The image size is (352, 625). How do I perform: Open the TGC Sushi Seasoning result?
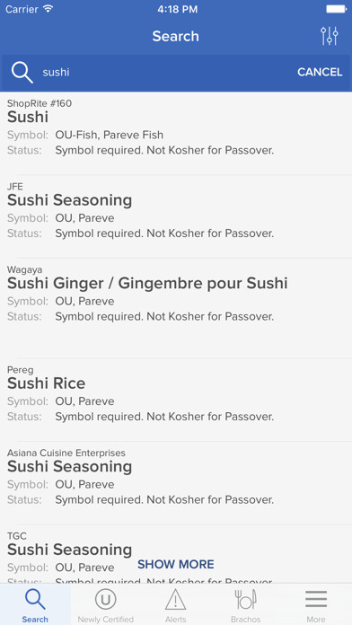pyautogui.click(x=176, y=554)
